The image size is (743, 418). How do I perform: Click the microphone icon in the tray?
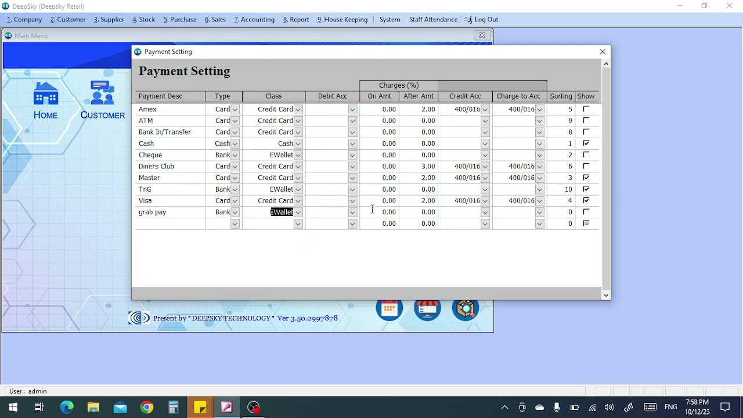pyautogui.click(x=557, y=408)
